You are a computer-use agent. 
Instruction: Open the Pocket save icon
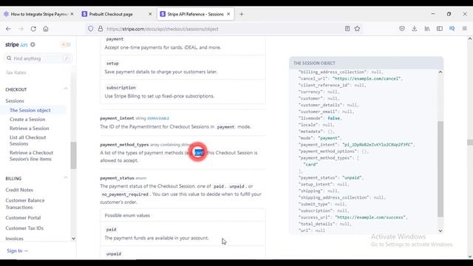point(402,29)
